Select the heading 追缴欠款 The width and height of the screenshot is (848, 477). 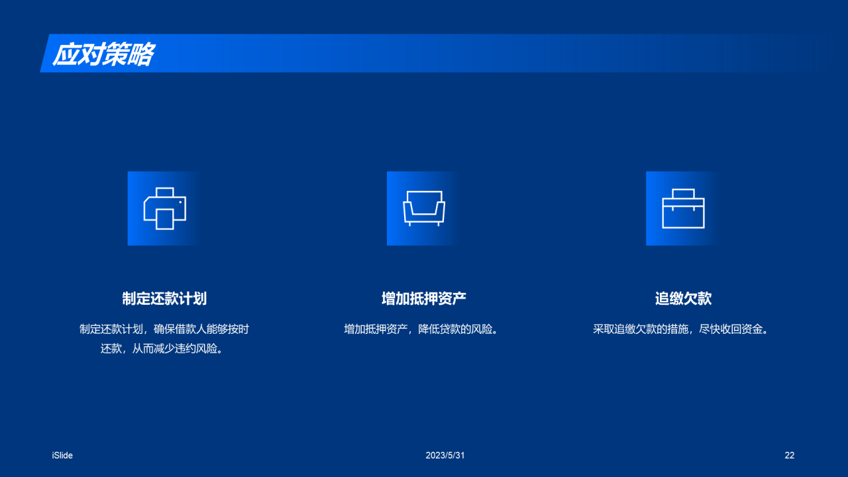pyautogui.click(x=683, y=298)
